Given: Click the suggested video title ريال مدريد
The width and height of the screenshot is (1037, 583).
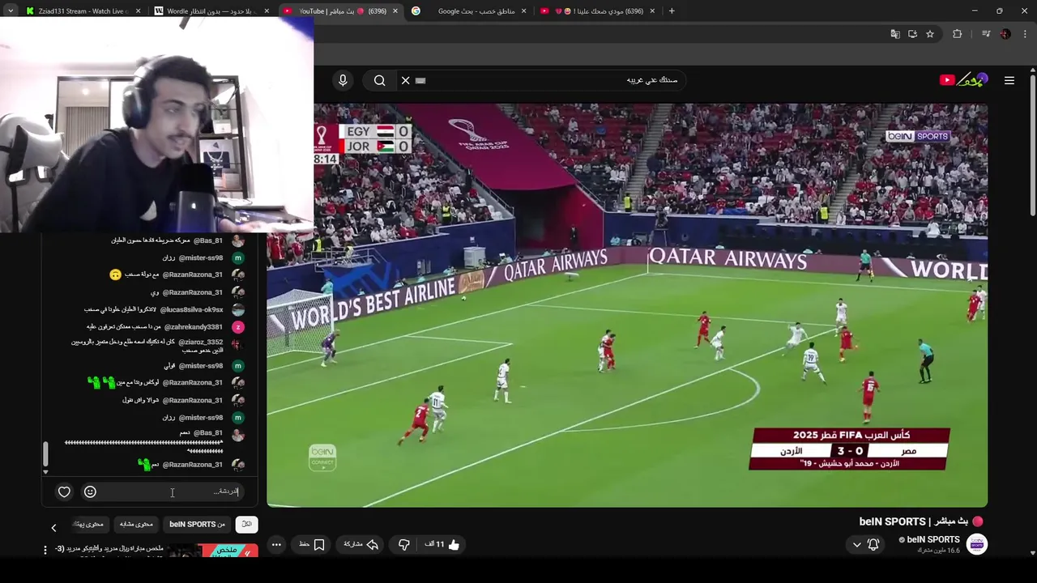Looking at the screenshot, I should click(109, 548).
